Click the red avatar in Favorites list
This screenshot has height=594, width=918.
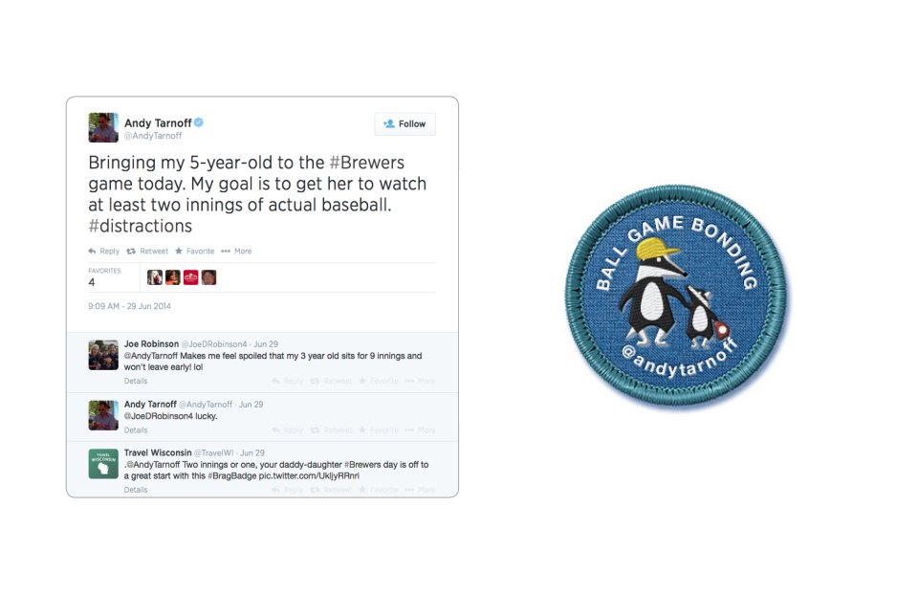tap(191, 277)
